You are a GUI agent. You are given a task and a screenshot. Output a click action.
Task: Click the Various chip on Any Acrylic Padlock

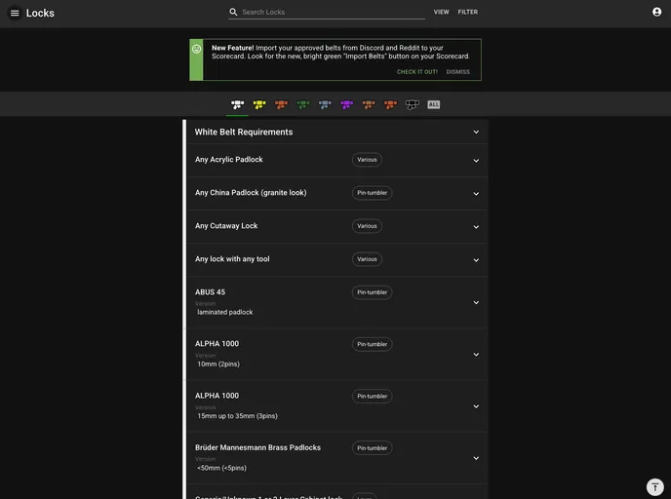(x=367, y=160)
